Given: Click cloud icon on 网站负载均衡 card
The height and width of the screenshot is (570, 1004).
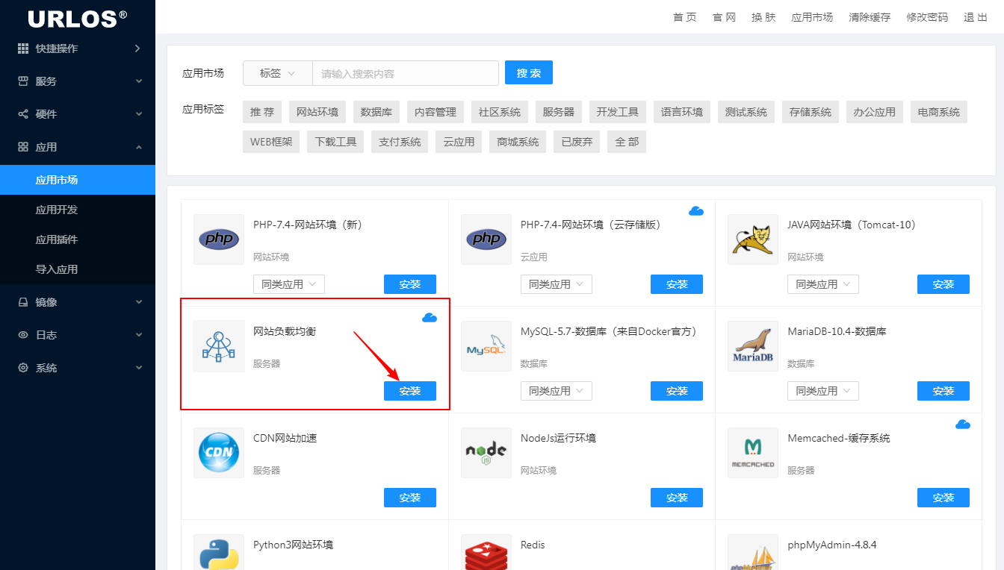Looking at the screenshot, I should coord(430,318).
